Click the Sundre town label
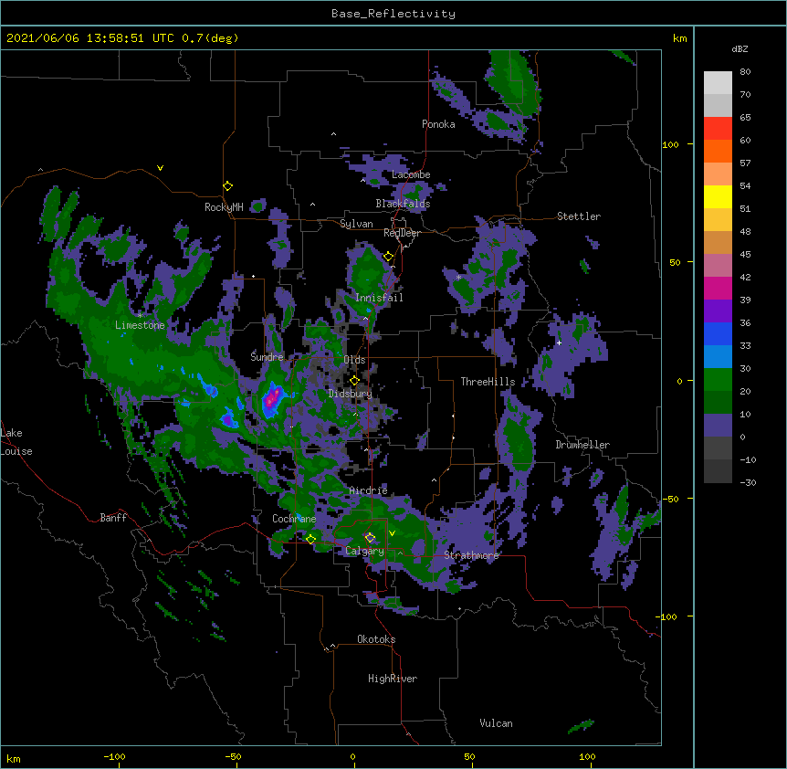Image resolution: width=787 pixels, height=769 pixels. click(267, 357)
